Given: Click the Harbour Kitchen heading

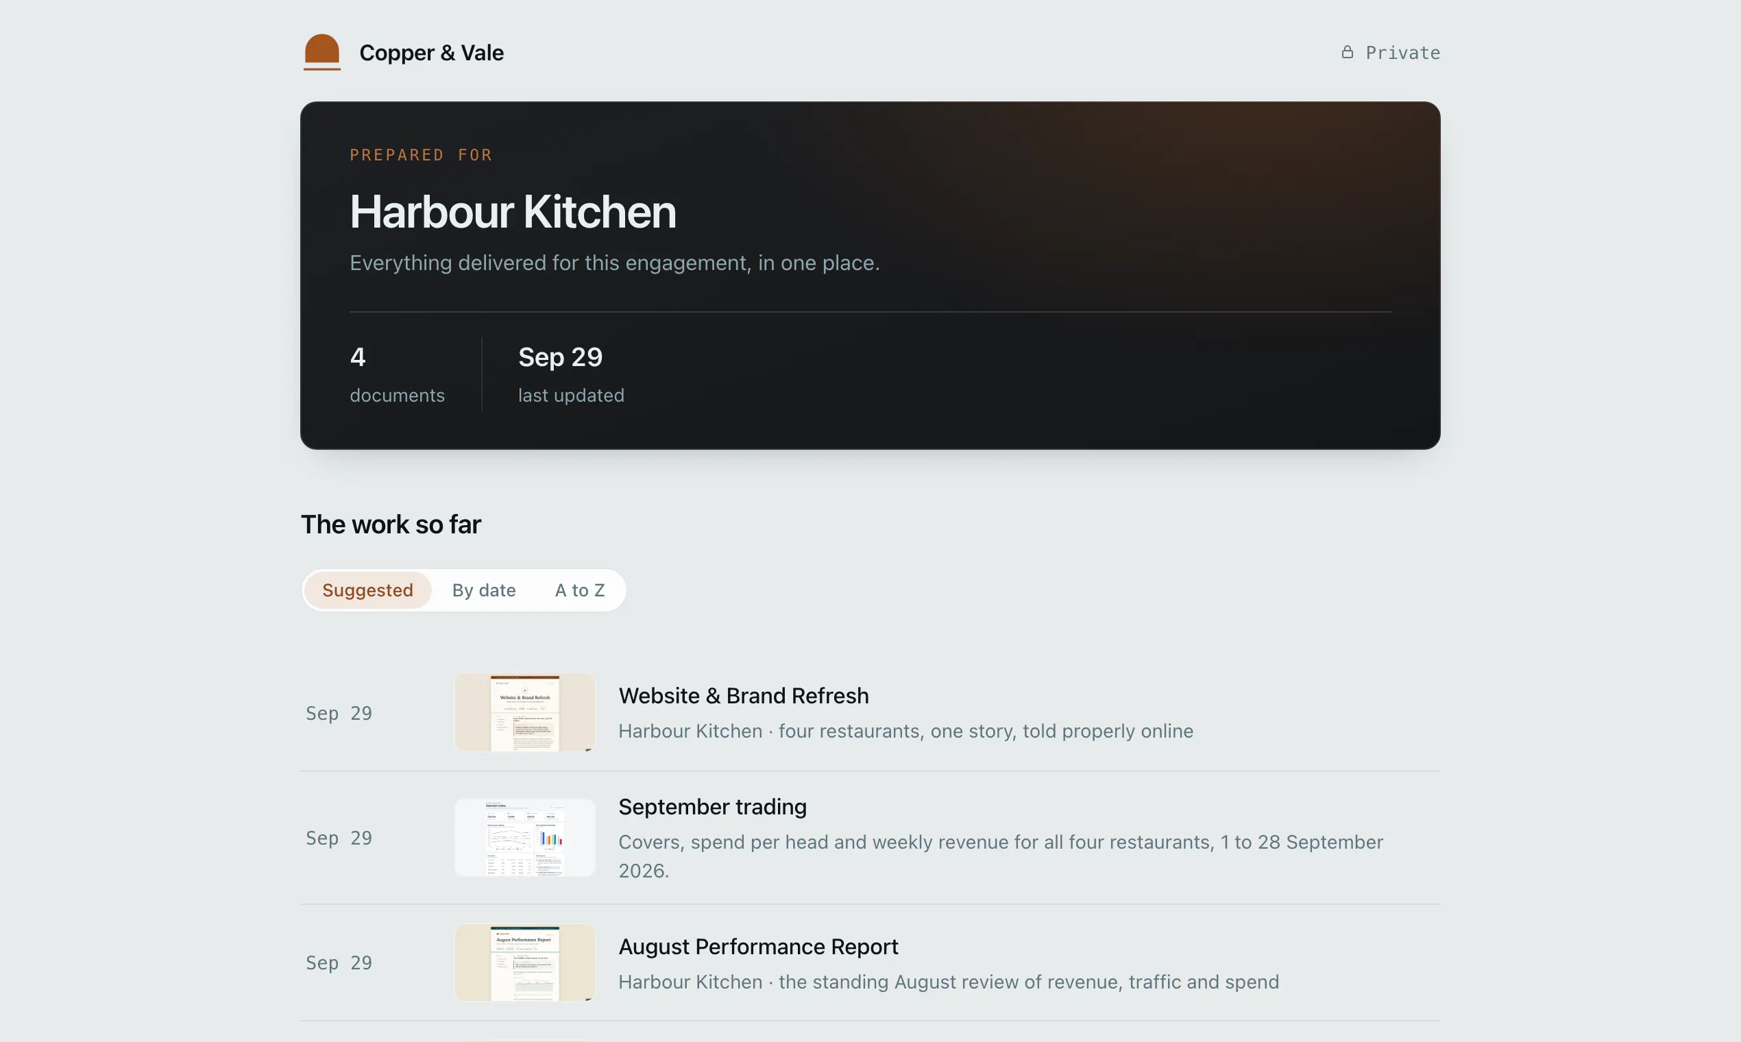Looking at the screenshot, I should tap(513, 211).
